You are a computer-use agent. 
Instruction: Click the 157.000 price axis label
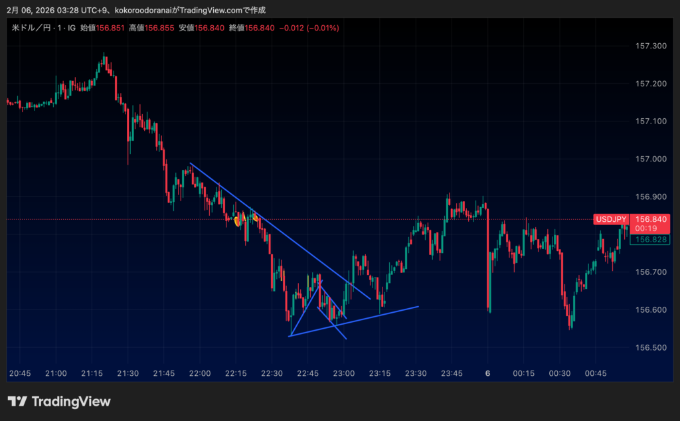651,159
